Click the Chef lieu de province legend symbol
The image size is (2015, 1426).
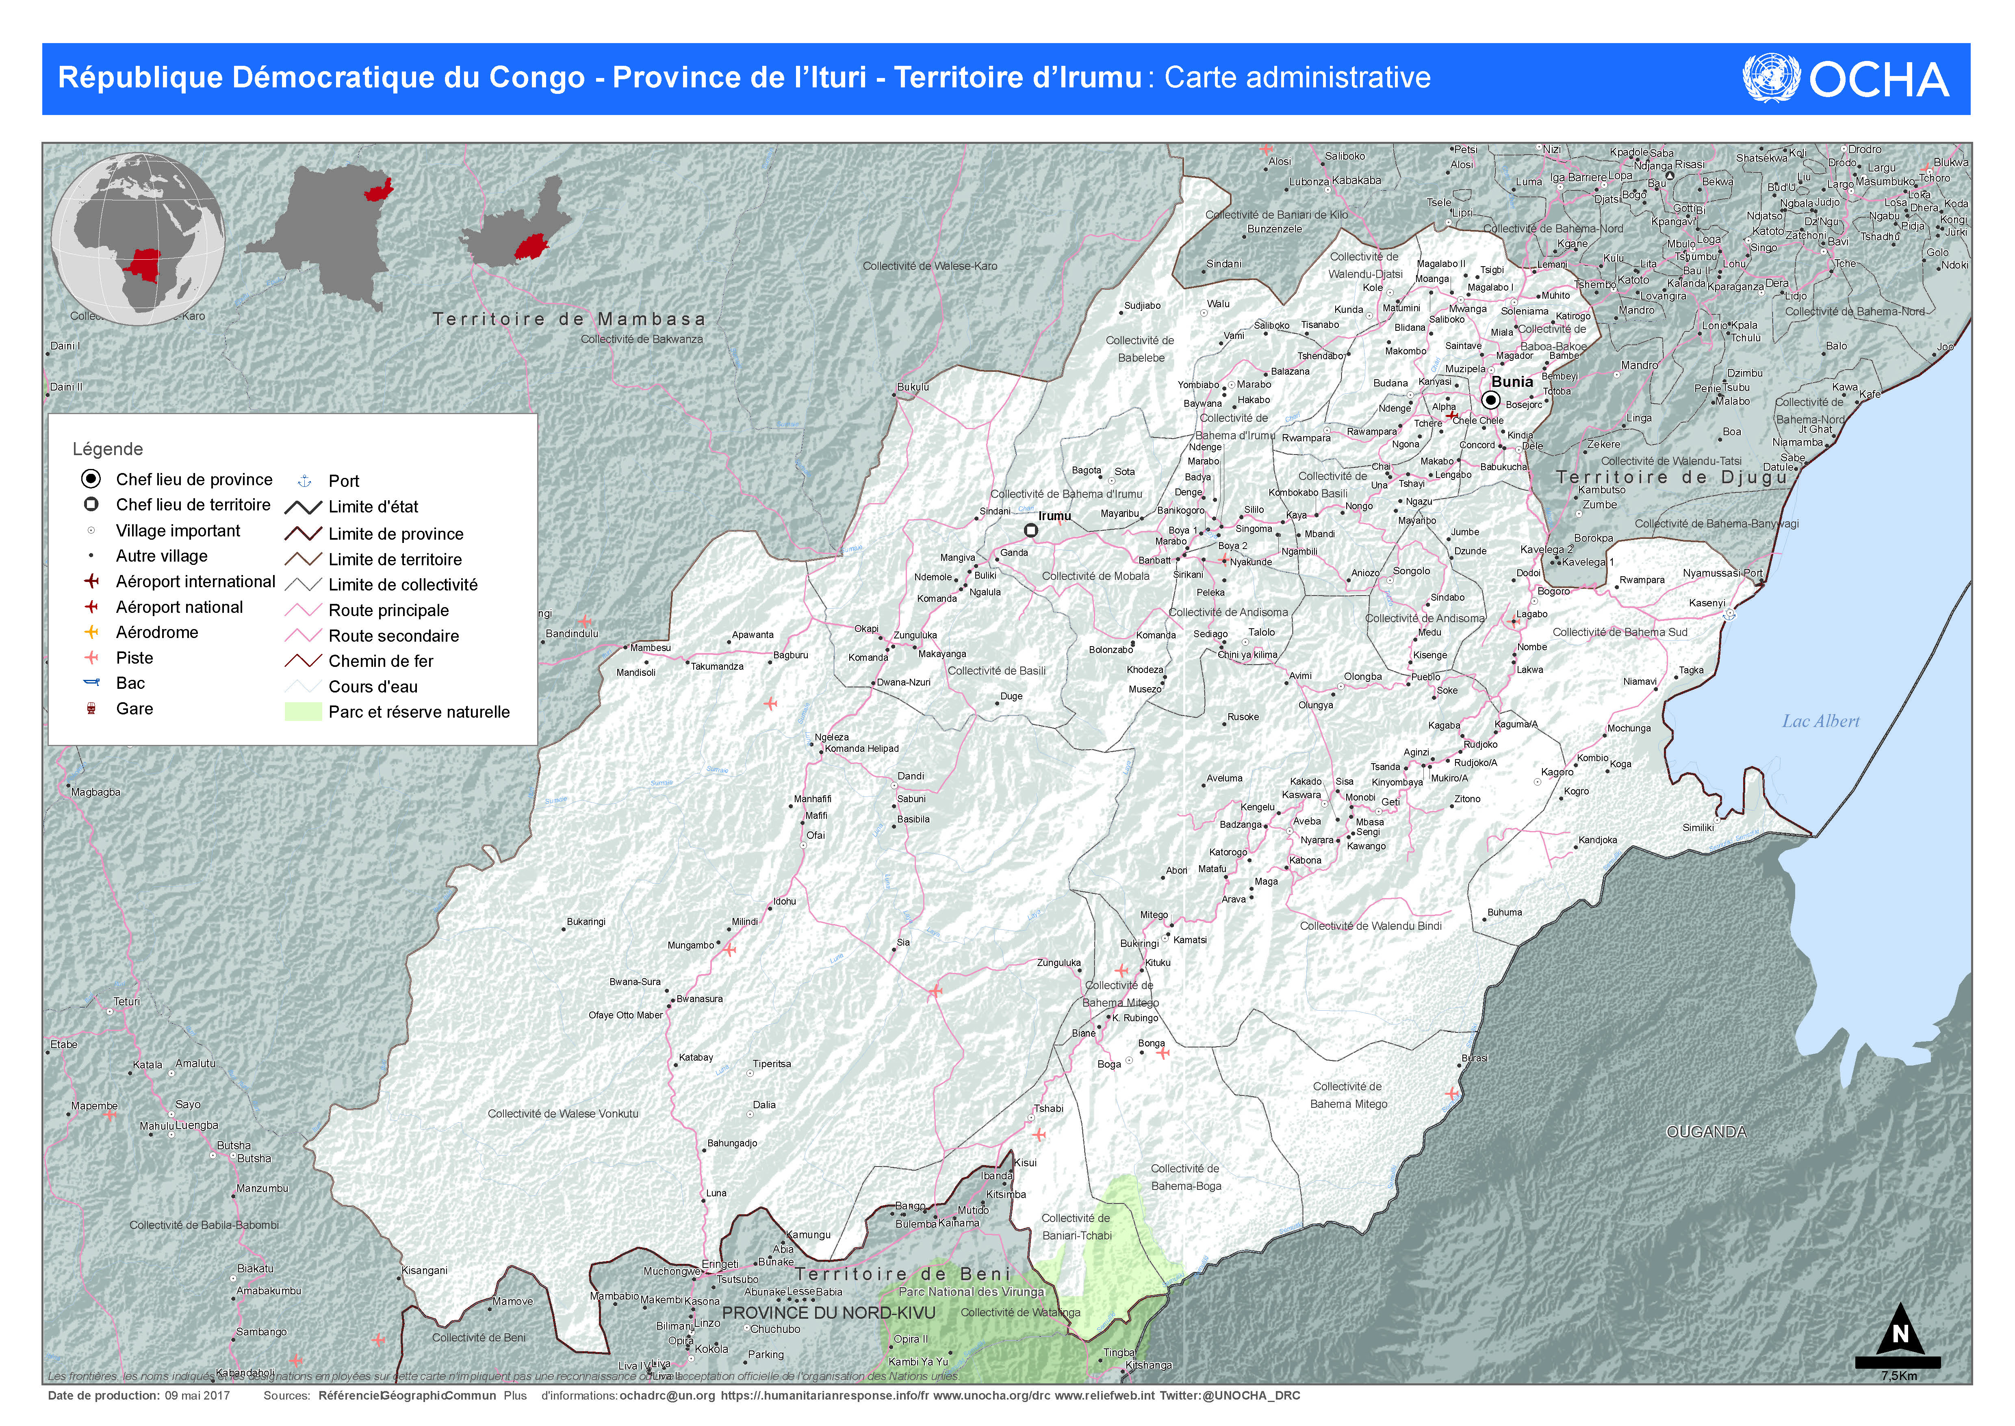pyautogui.click(x=91, y=480)
